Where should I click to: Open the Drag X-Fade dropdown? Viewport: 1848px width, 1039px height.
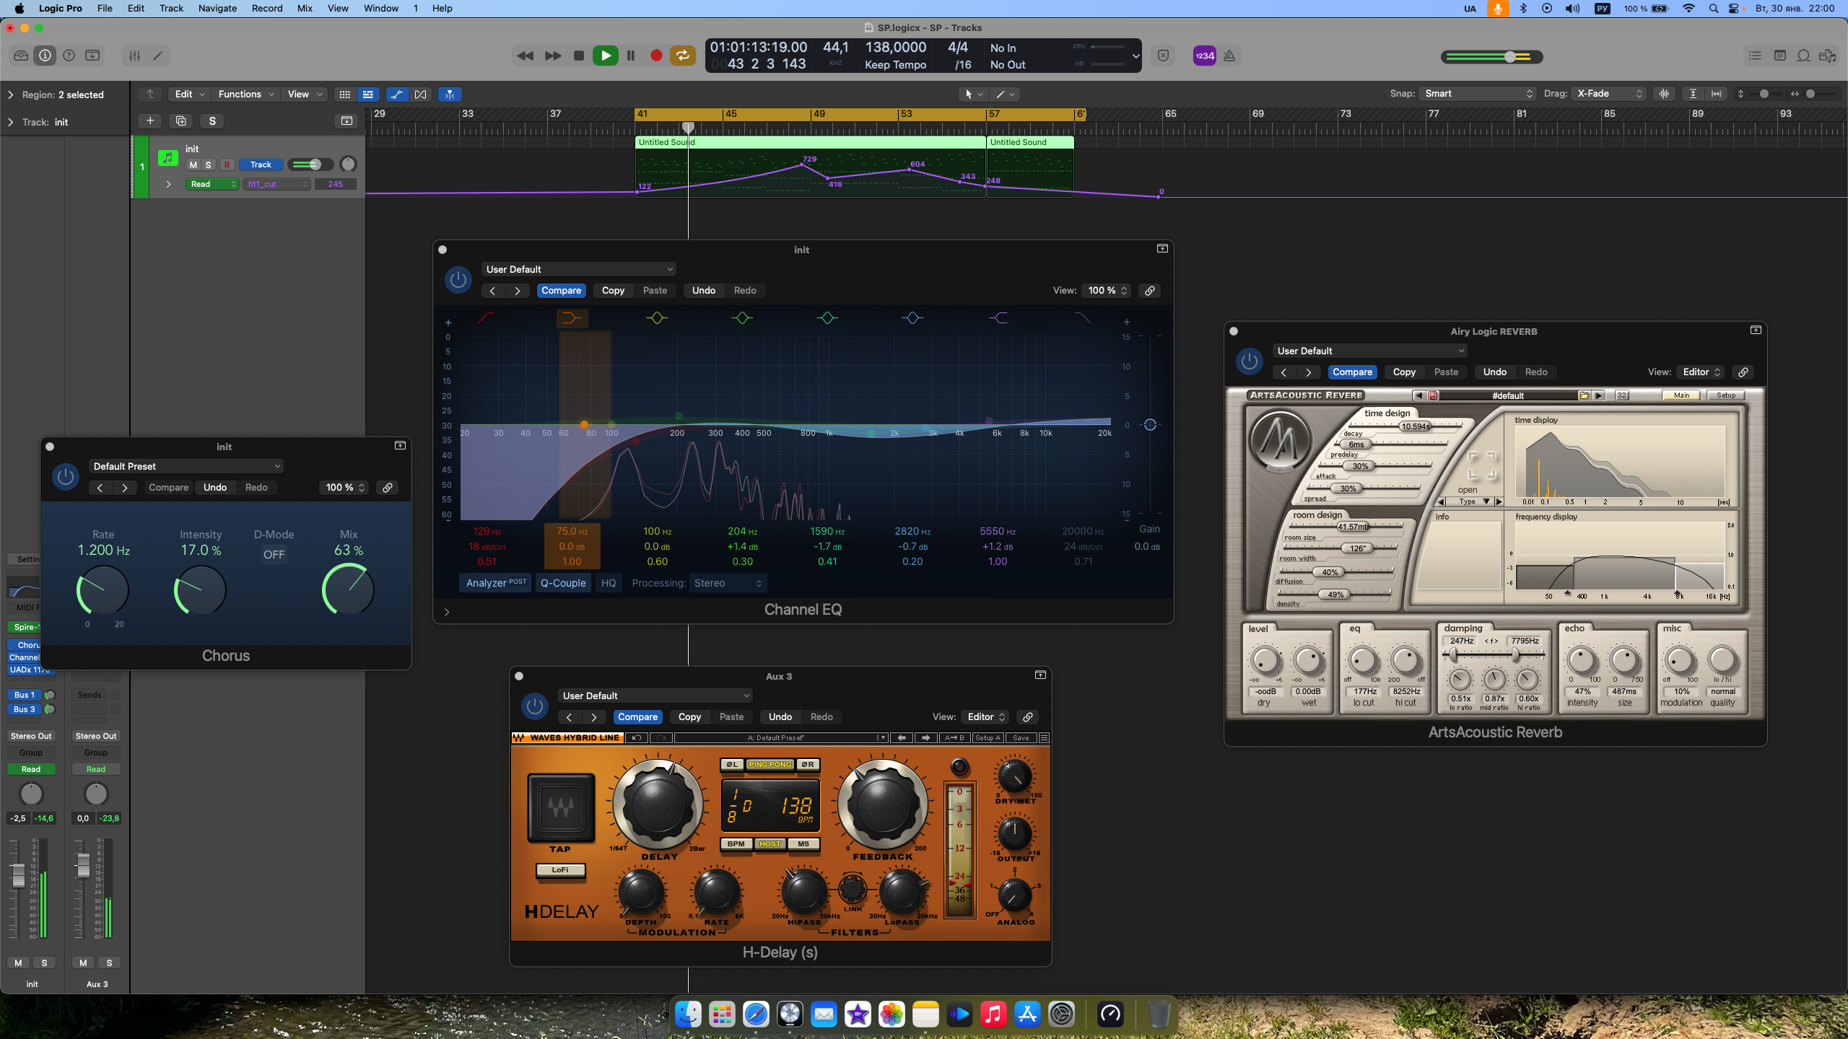click(x=1610, y=94)
